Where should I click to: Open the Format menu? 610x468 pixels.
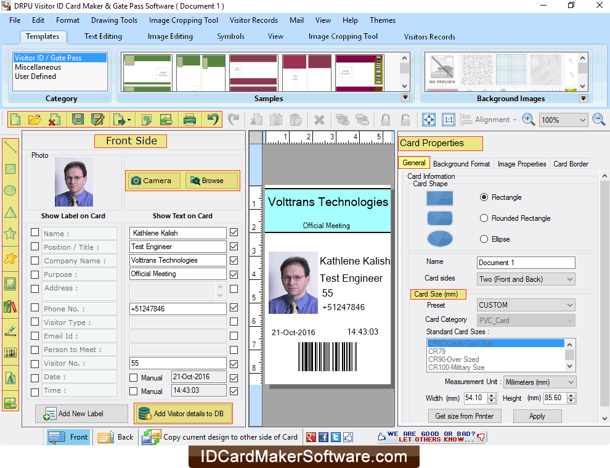pyautogui.click(x=67, y=20)
